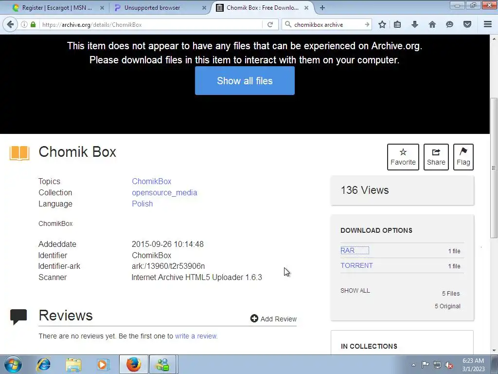Image resolution: width=498 pixels, height=374 pixels.
Task: Close the Unsupported browser tab
Action: coord(204,8)
